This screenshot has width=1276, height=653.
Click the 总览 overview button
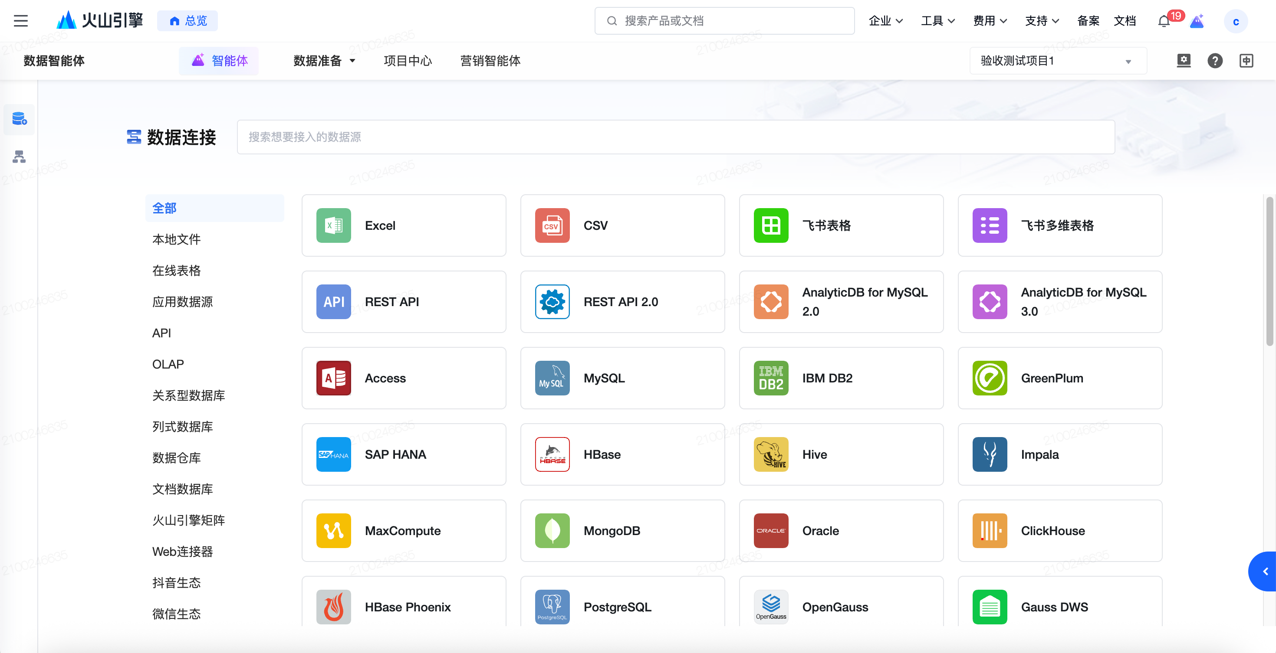[187, 21]
